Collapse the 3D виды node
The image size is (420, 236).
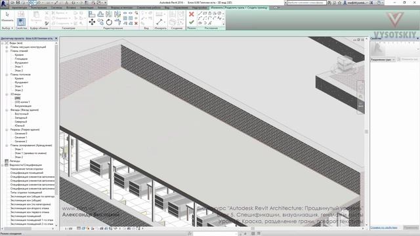7,94
